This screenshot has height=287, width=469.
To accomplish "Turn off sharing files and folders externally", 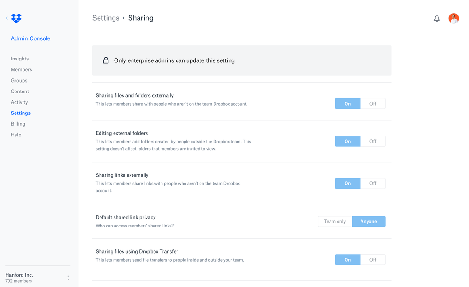I will [x=373, y=104].
